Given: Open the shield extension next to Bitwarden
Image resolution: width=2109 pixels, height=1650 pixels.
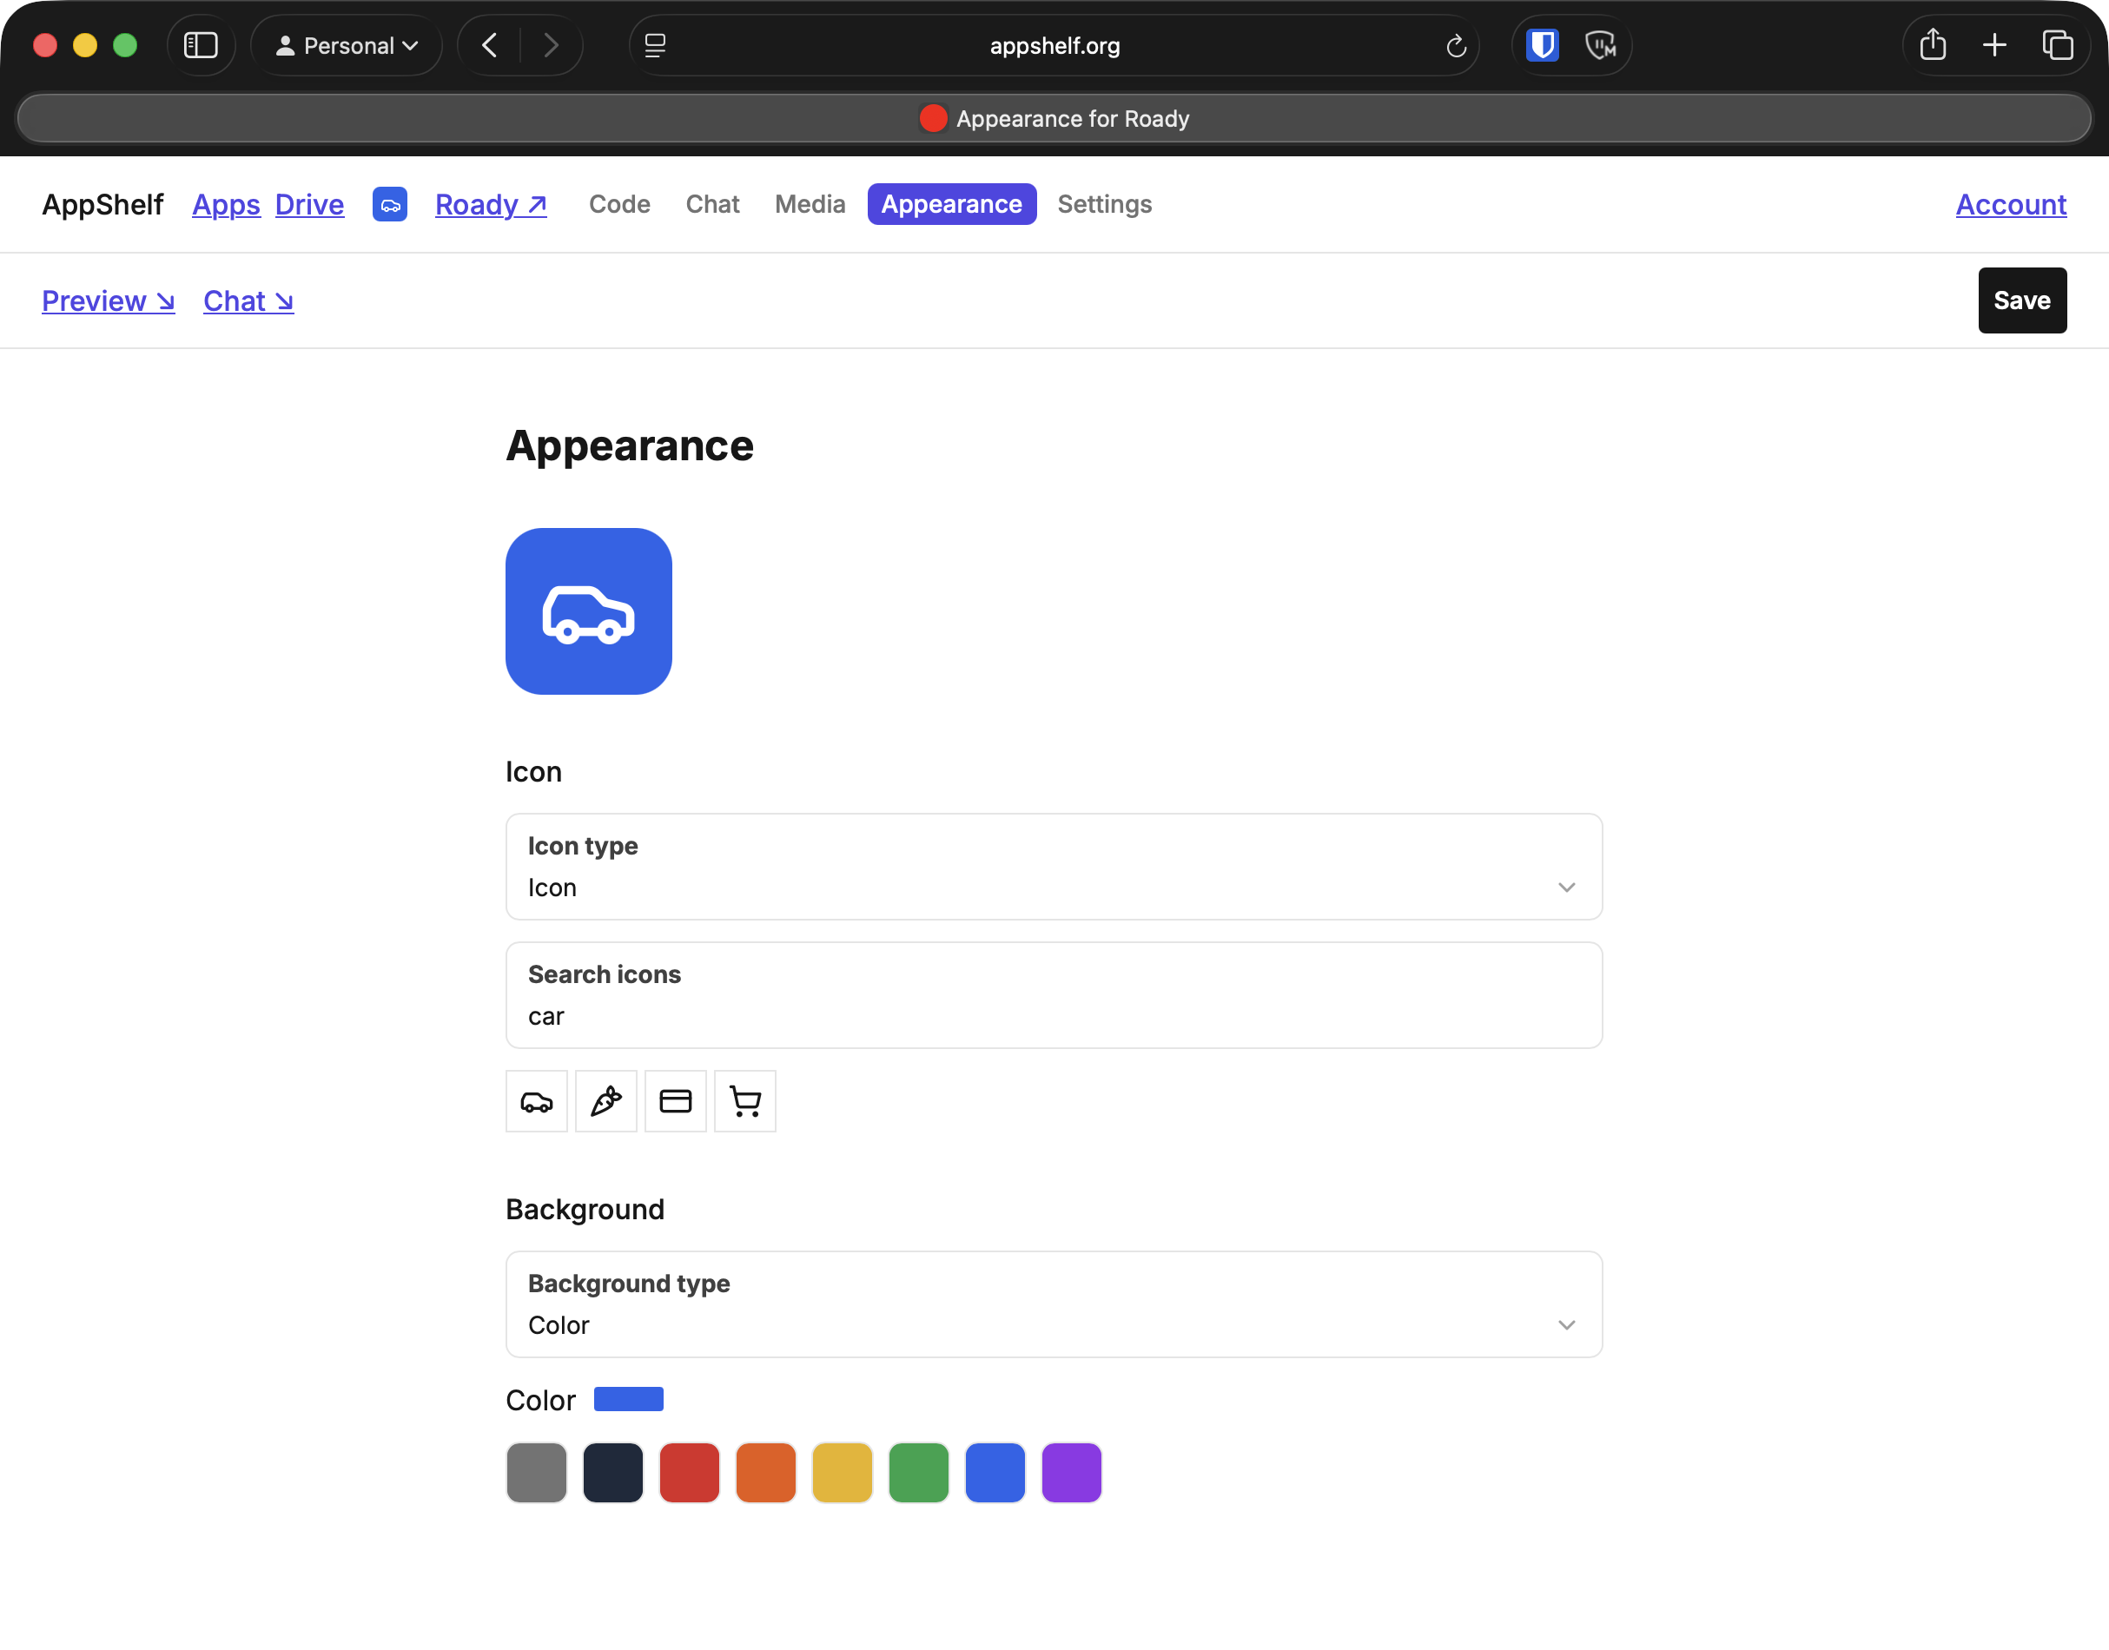Looking at the screenshot, I should tap(1600, 45).
